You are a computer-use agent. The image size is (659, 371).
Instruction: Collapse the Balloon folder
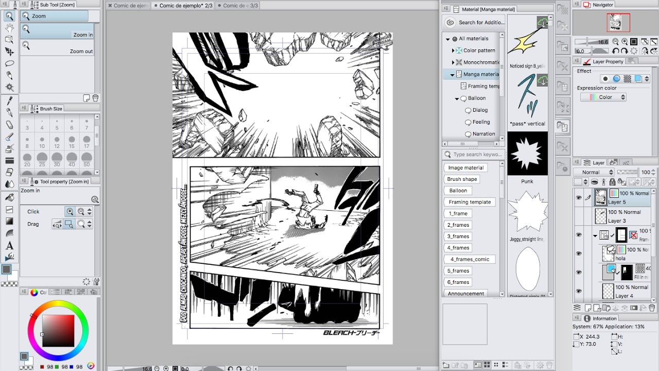457,98
